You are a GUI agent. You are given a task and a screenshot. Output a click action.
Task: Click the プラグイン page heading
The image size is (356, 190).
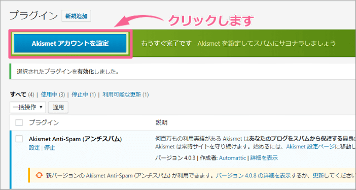pyautogui.click(x=33, y=16)
